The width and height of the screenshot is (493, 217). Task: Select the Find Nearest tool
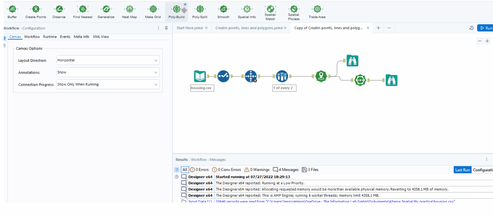pos(83,12)
